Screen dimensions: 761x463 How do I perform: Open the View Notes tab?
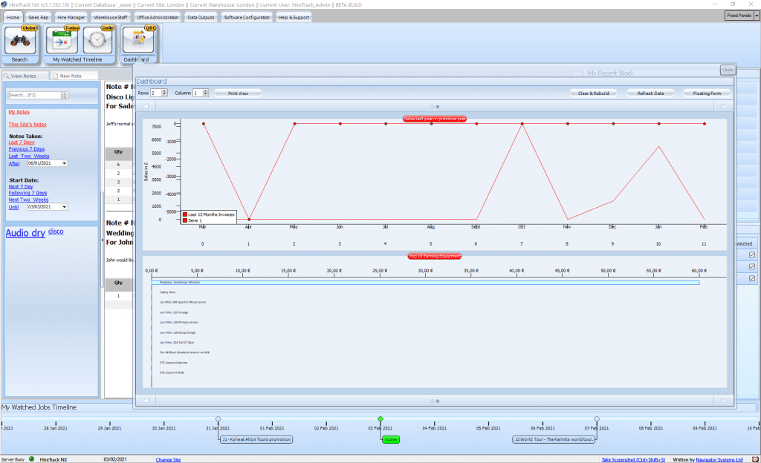click(25, 76)
